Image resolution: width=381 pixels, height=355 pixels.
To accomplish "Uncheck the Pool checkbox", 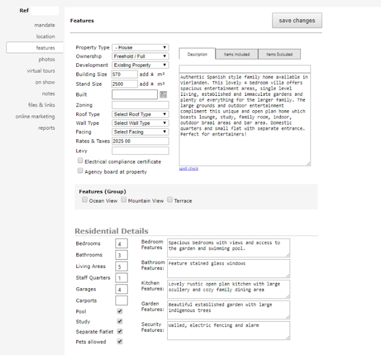I will (120, 312).
